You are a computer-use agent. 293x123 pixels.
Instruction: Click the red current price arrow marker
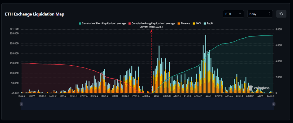click(x=151, y=31)
